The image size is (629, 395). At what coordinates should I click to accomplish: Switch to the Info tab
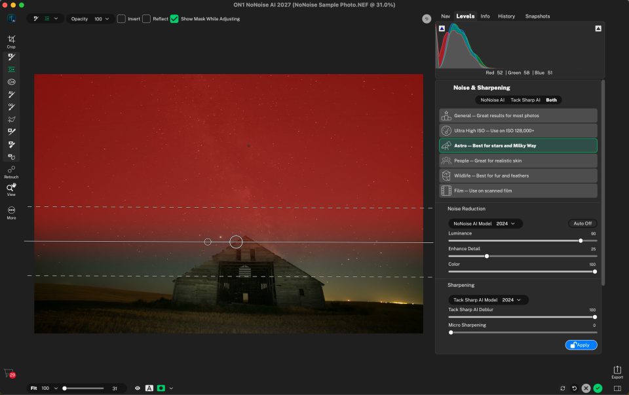click(485, 16)
